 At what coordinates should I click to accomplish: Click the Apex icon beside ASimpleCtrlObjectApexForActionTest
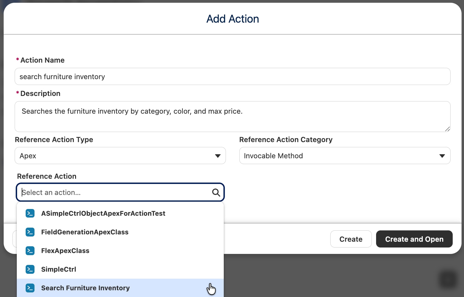[x=30, y=213]
